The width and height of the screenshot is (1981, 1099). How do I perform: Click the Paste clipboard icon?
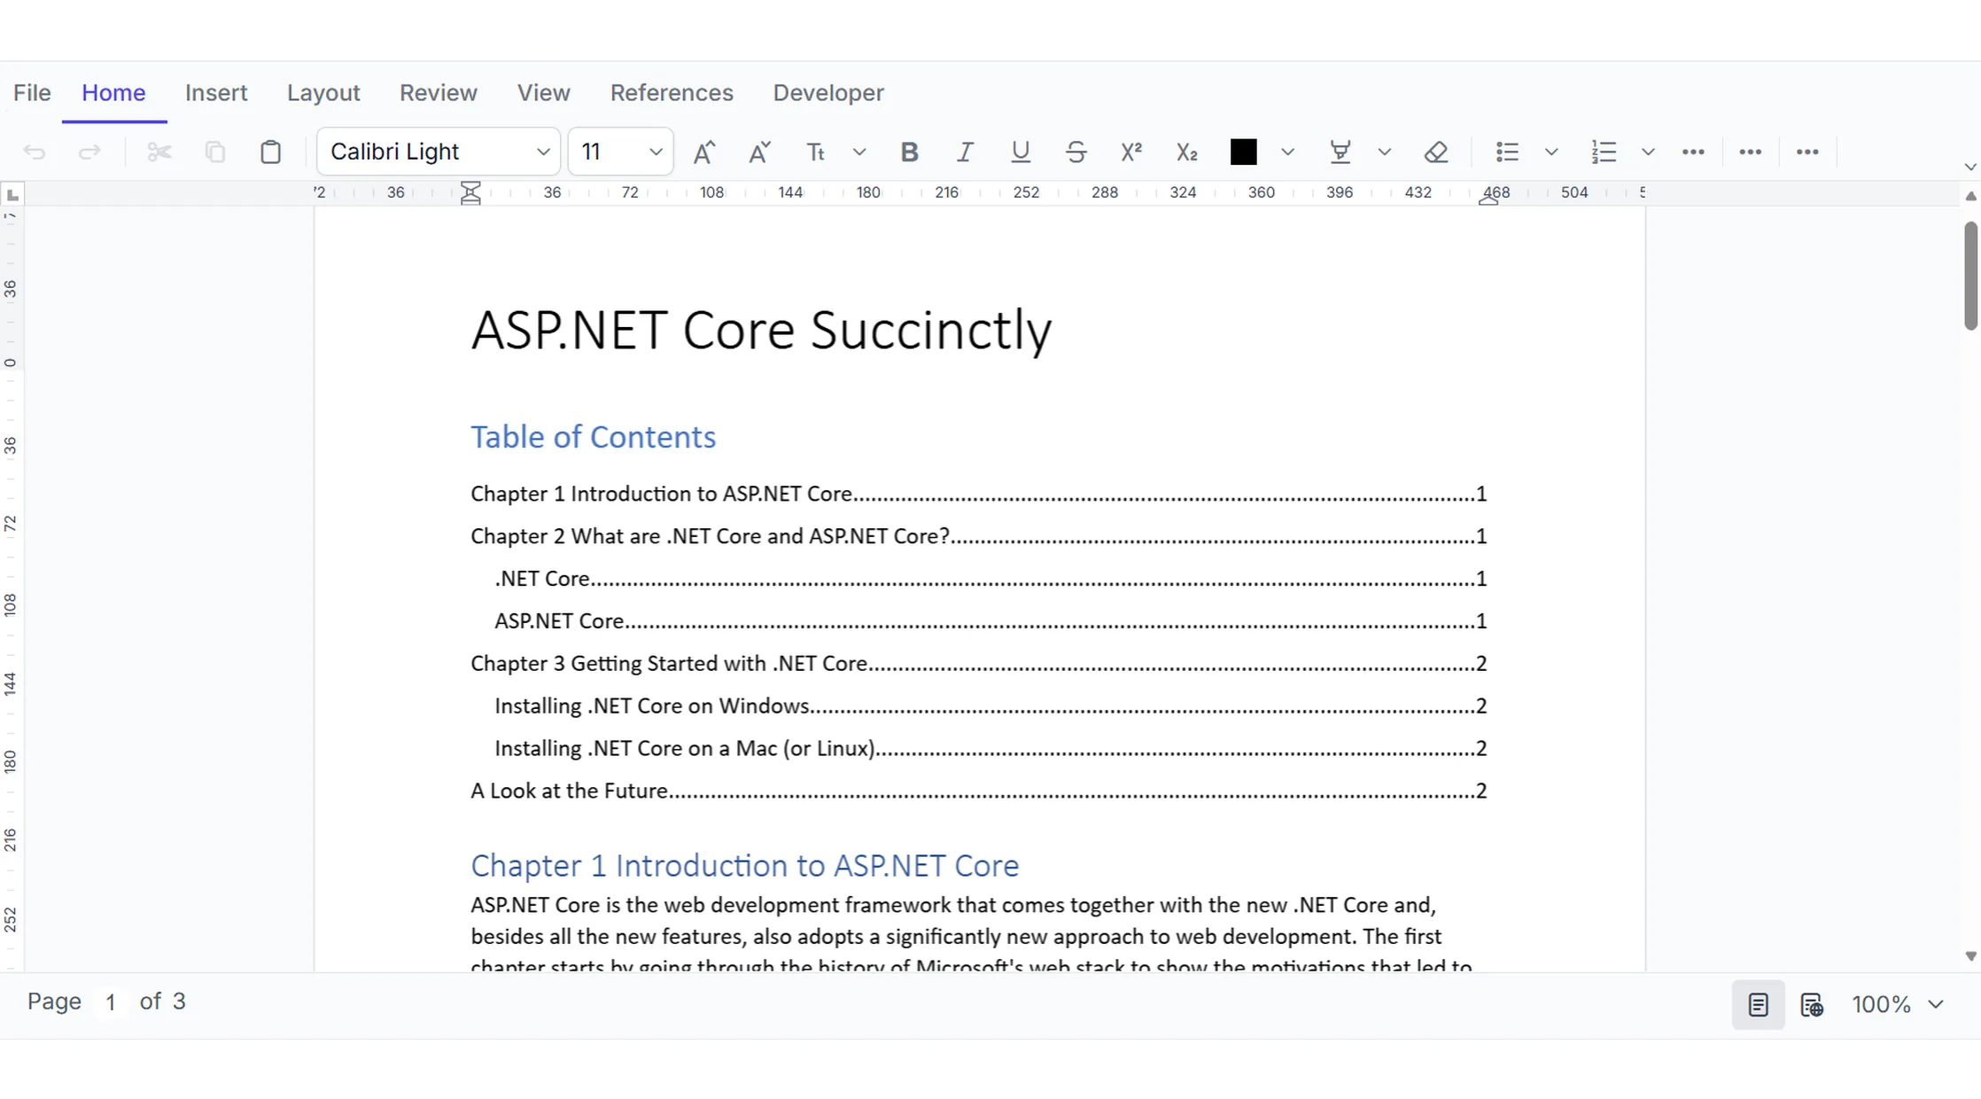pyautogui.click(x=271, y=152)
